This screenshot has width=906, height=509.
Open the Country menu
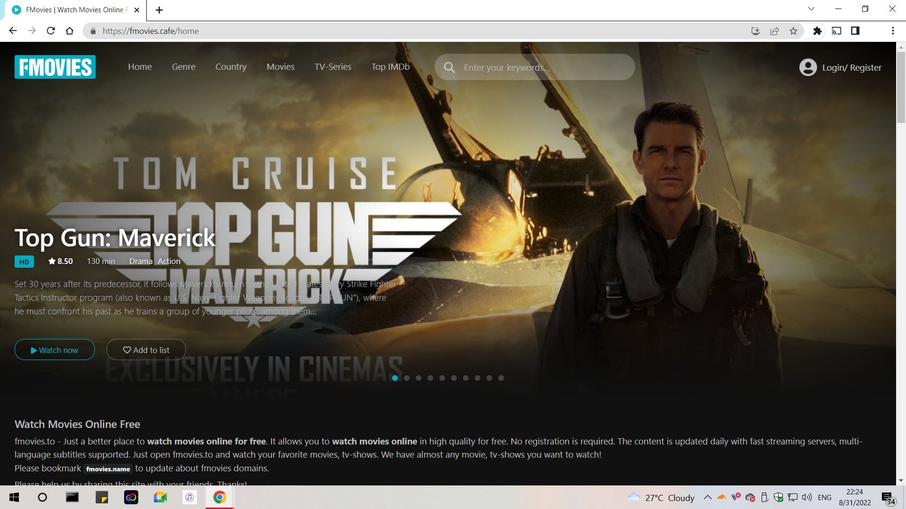pos(231,67)
